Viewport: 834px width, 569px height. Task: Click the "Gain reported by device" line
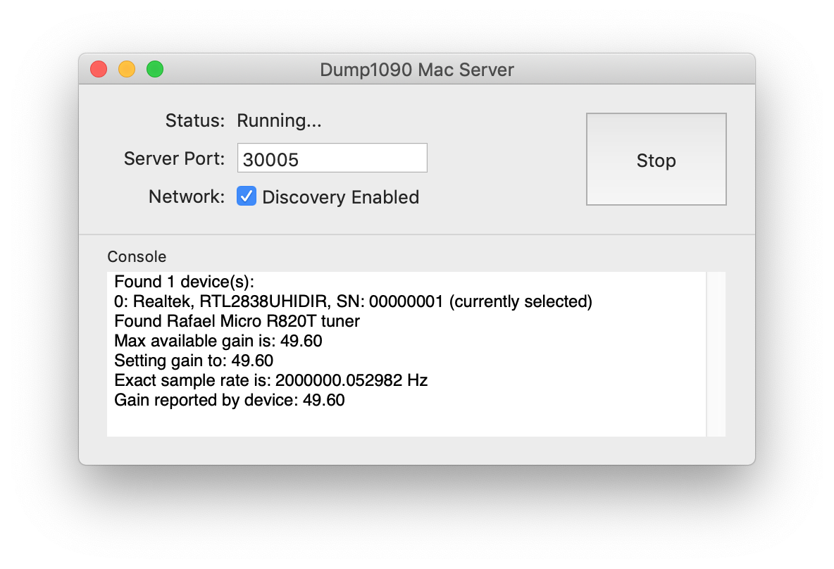(230, 401)
